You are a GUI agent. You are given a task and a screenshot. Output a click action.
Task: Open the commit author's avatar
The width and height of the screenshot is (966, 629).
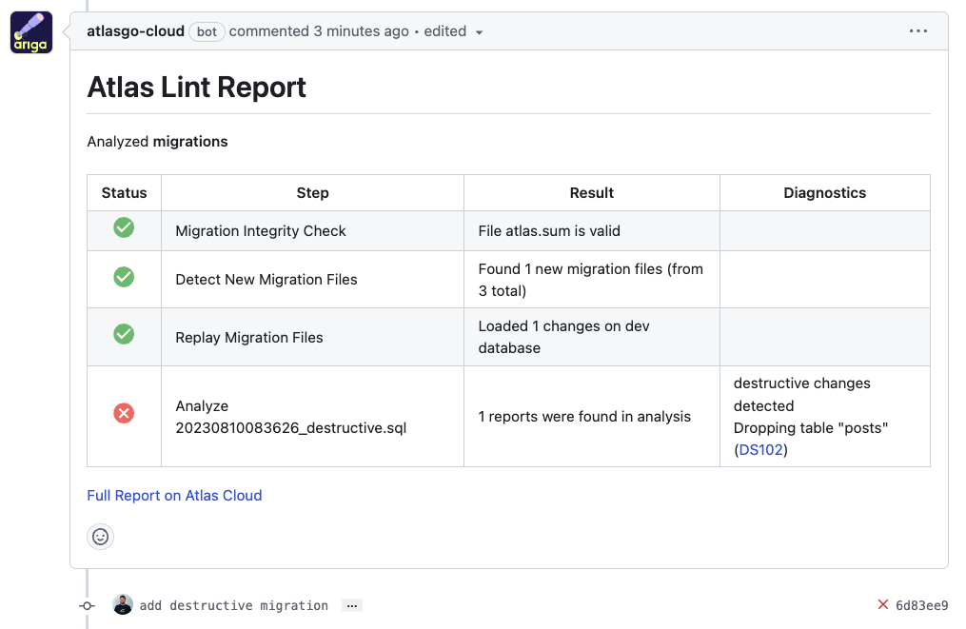pos(123,605)
